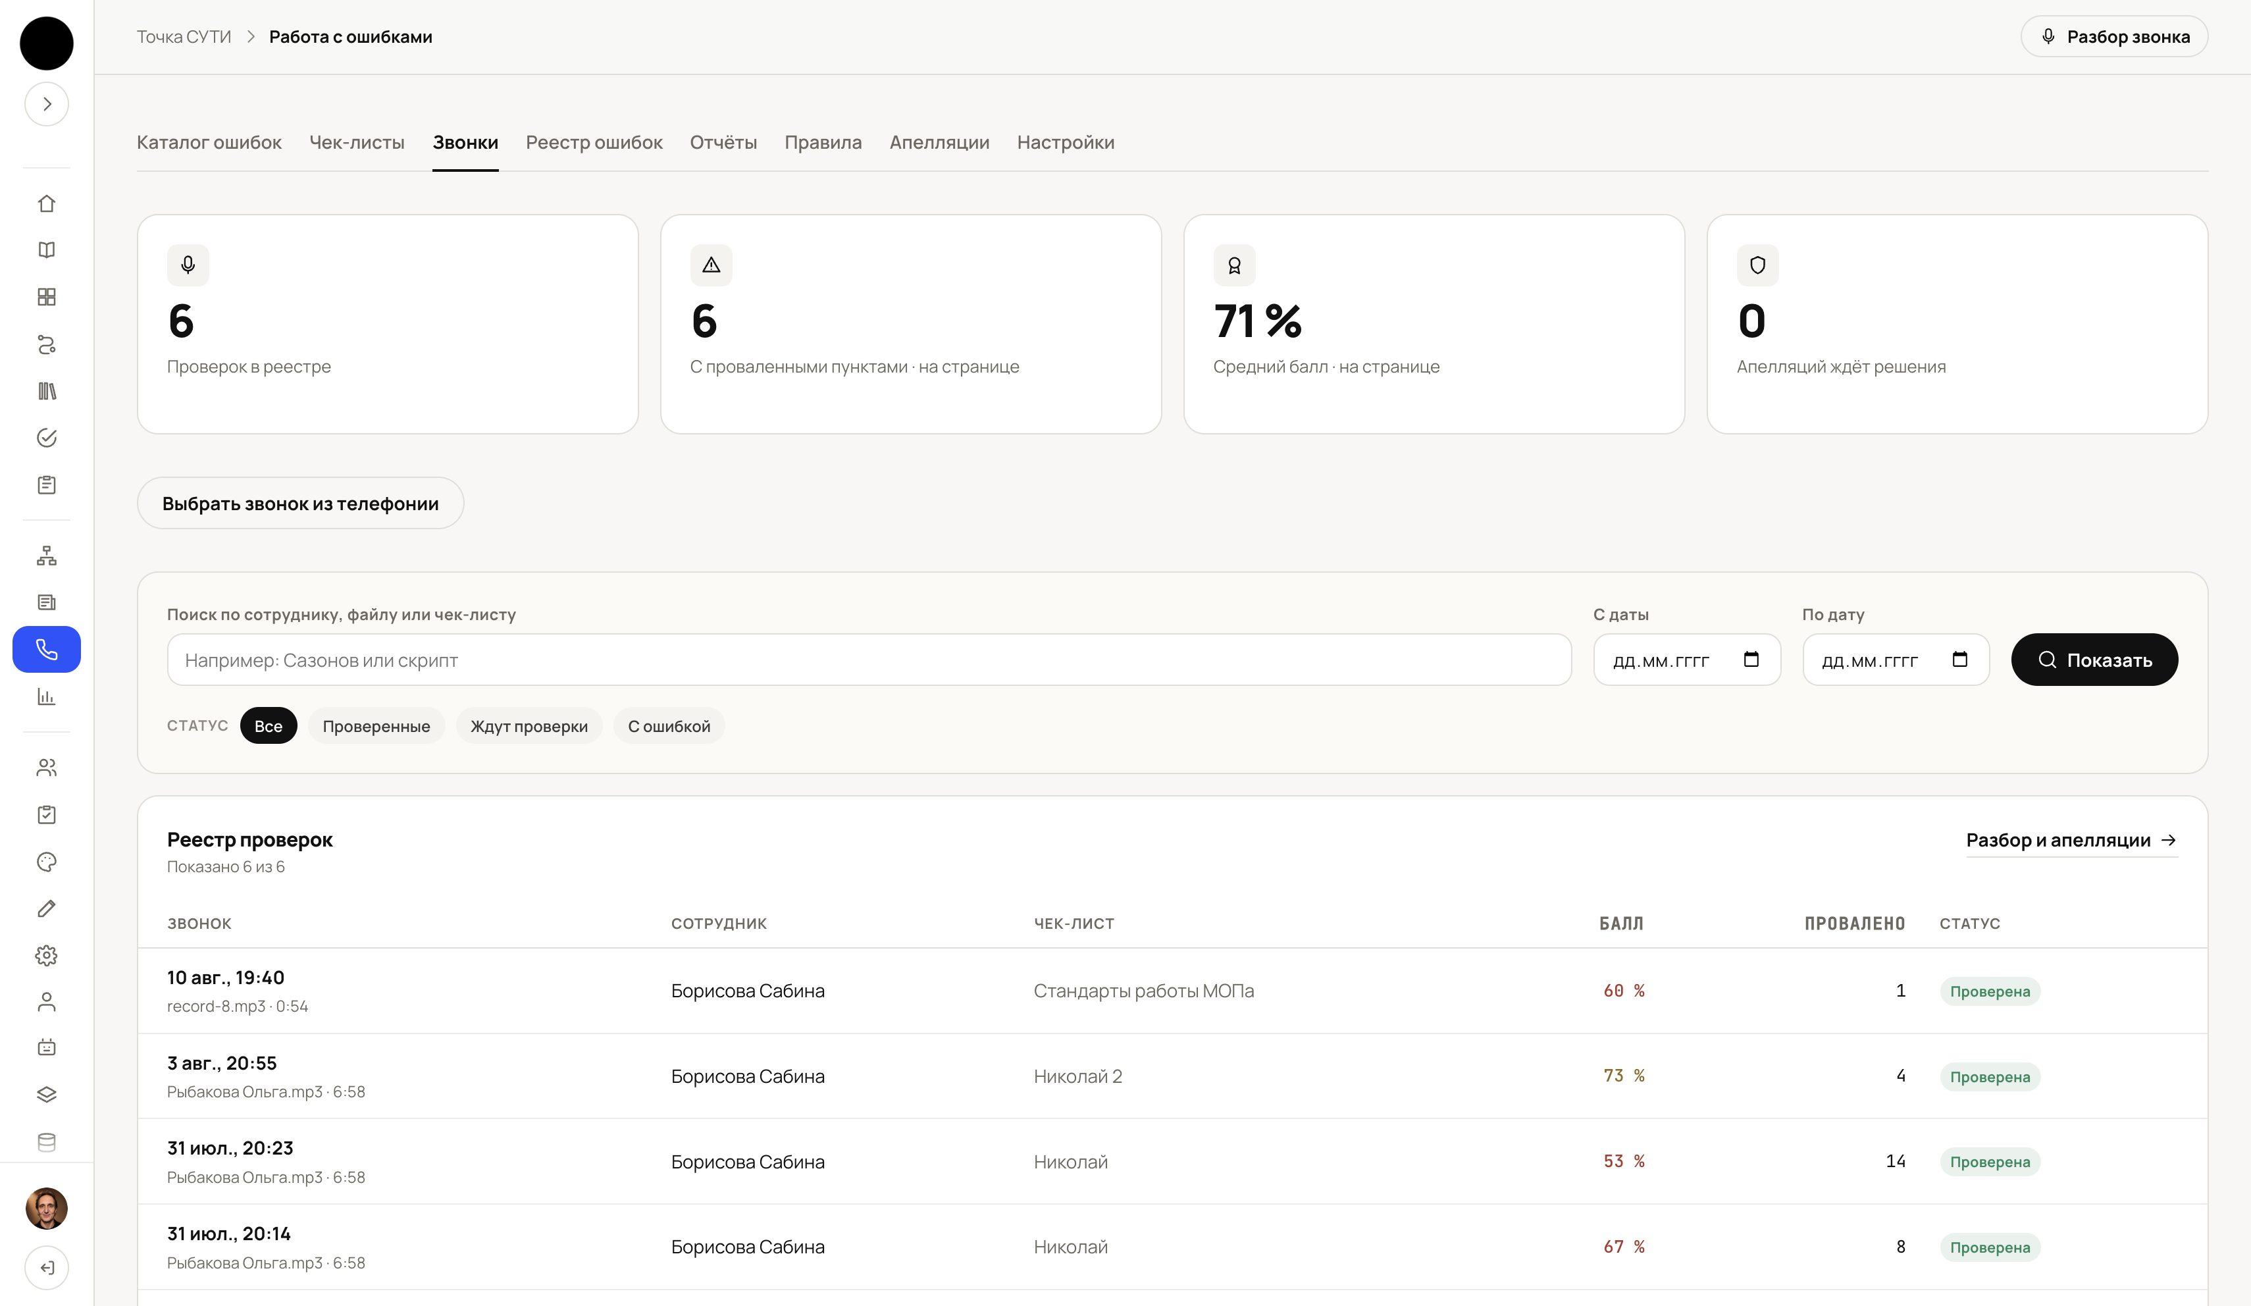Select the highlighted phone calls icon
Screen dimensions: 2251x1306
click(47, 650)
